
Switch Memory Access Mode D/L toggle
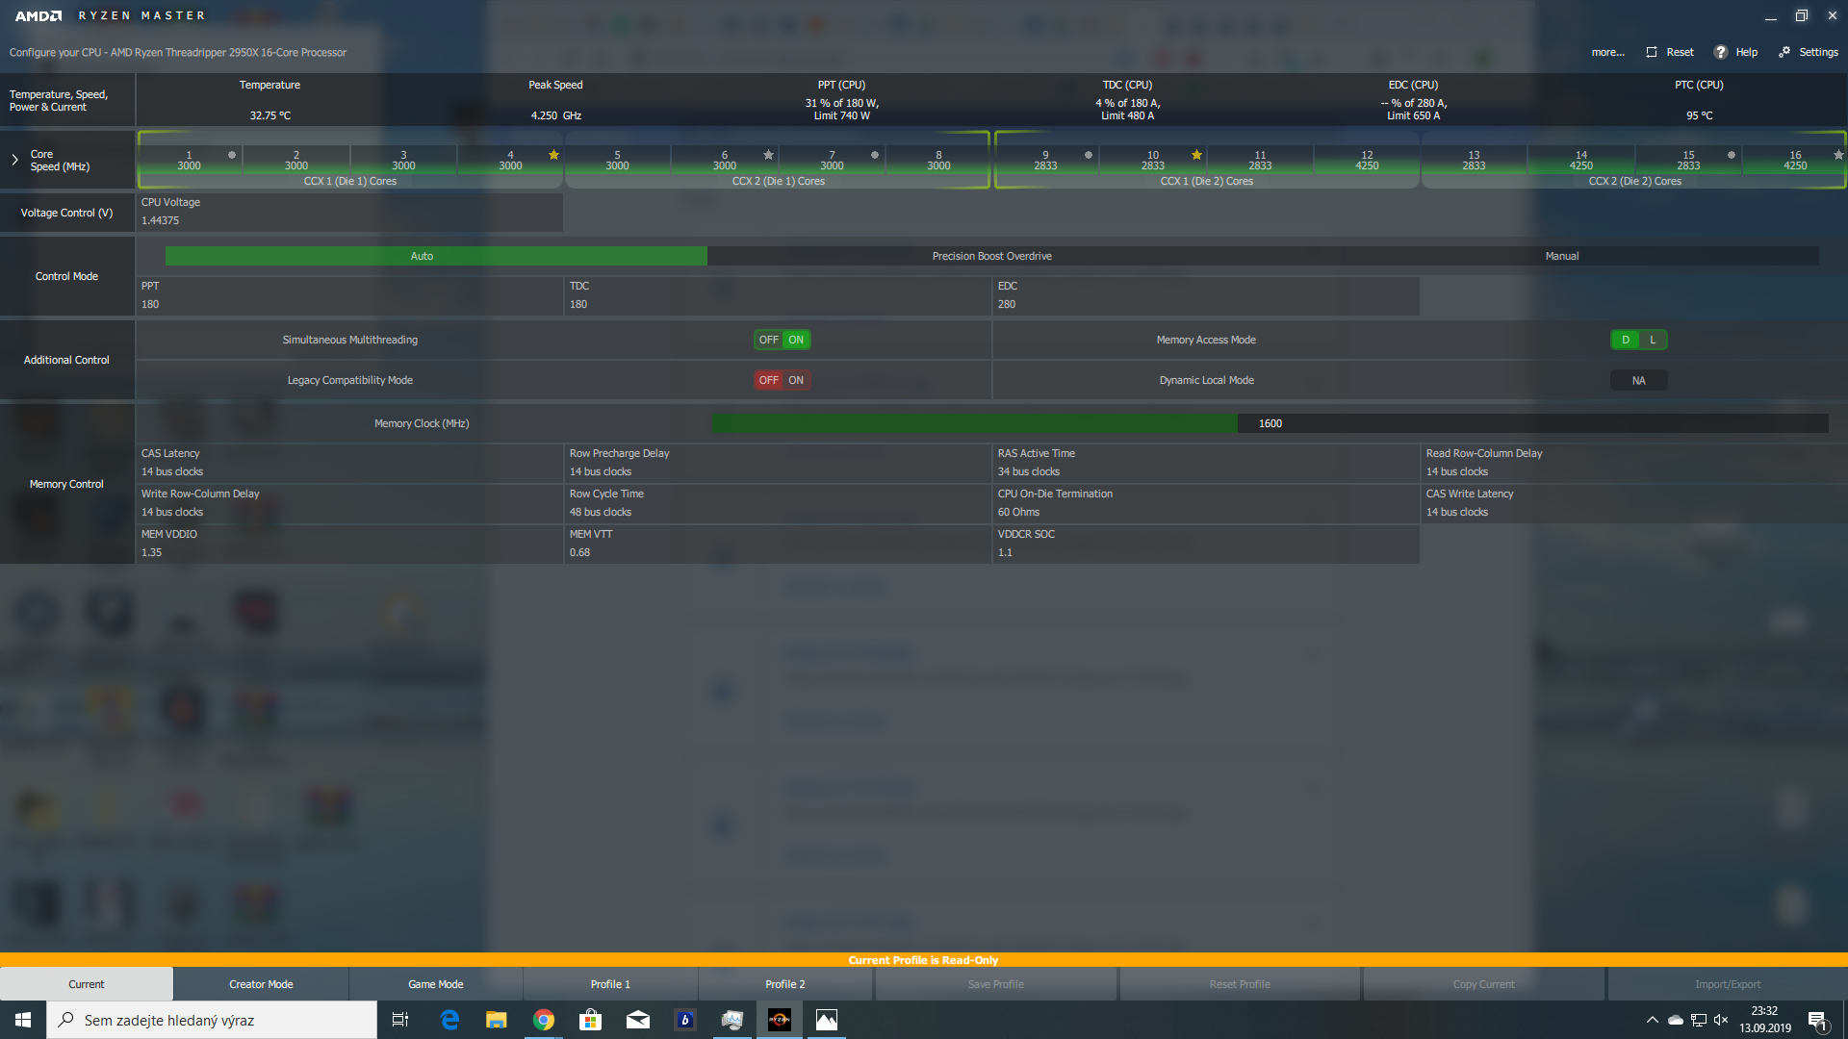(1638, 340)
